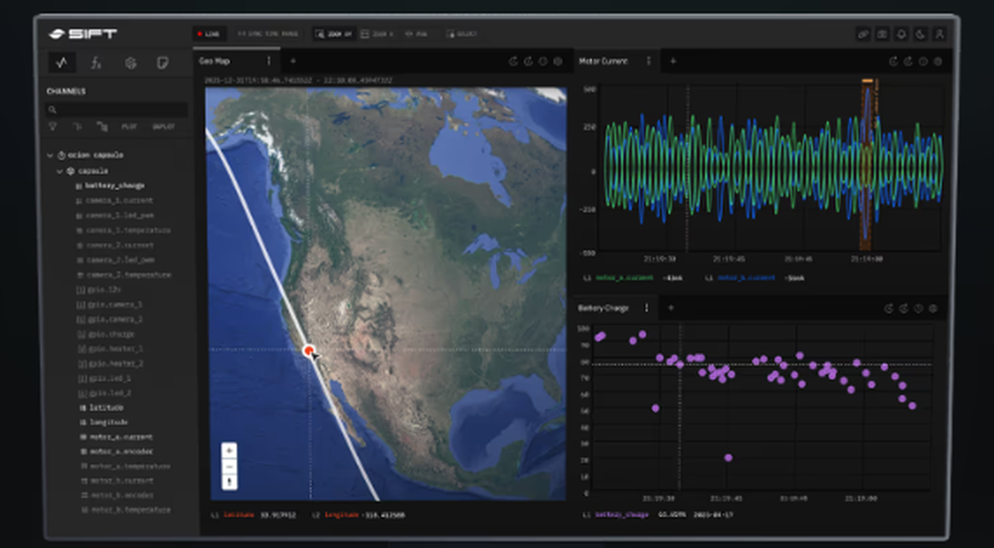Open the Battery Charge tab options menu
The image size is (994, 548).
pos(647,308)
